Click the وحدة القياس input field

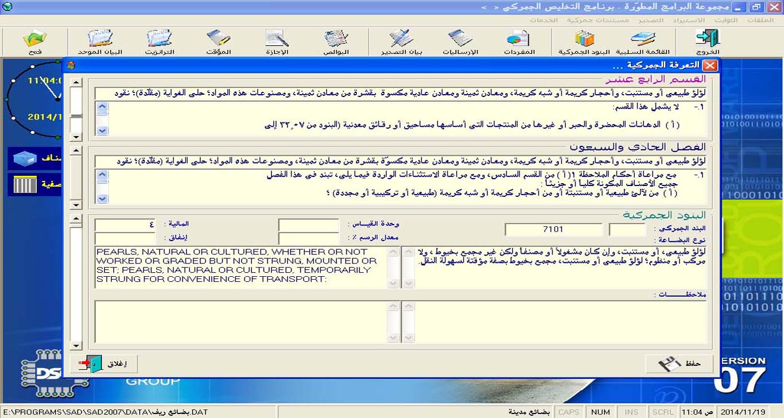[x=309, y=225]
